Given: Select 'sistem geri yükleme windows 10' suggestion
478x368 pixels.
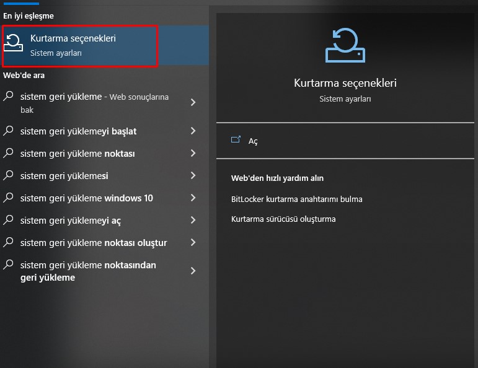Looking at the screenshot, I should [x=87, y=198].
